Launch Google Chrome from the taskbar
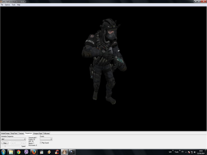 click(x=19, y=152)
